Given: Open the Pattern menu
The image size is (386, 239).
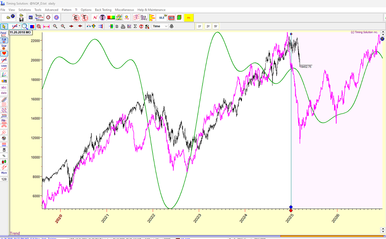Looking at the screenshot, I should coord(67,10).
